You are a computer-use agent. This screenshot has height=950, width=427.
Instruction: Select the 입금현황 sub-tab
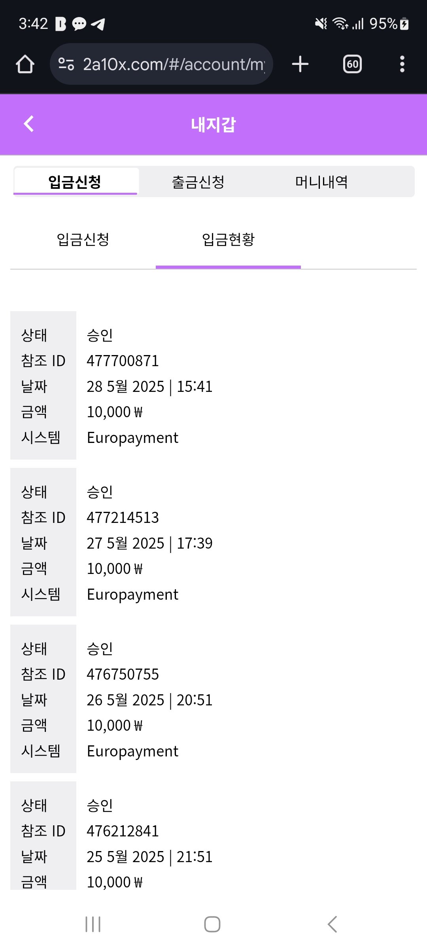pos(228,239)
